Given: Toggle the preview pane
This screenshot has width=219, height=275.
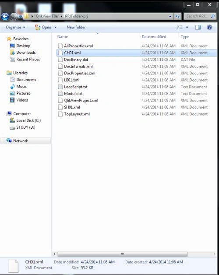Looking at the screenshot, I should click(x=198, y=27).
